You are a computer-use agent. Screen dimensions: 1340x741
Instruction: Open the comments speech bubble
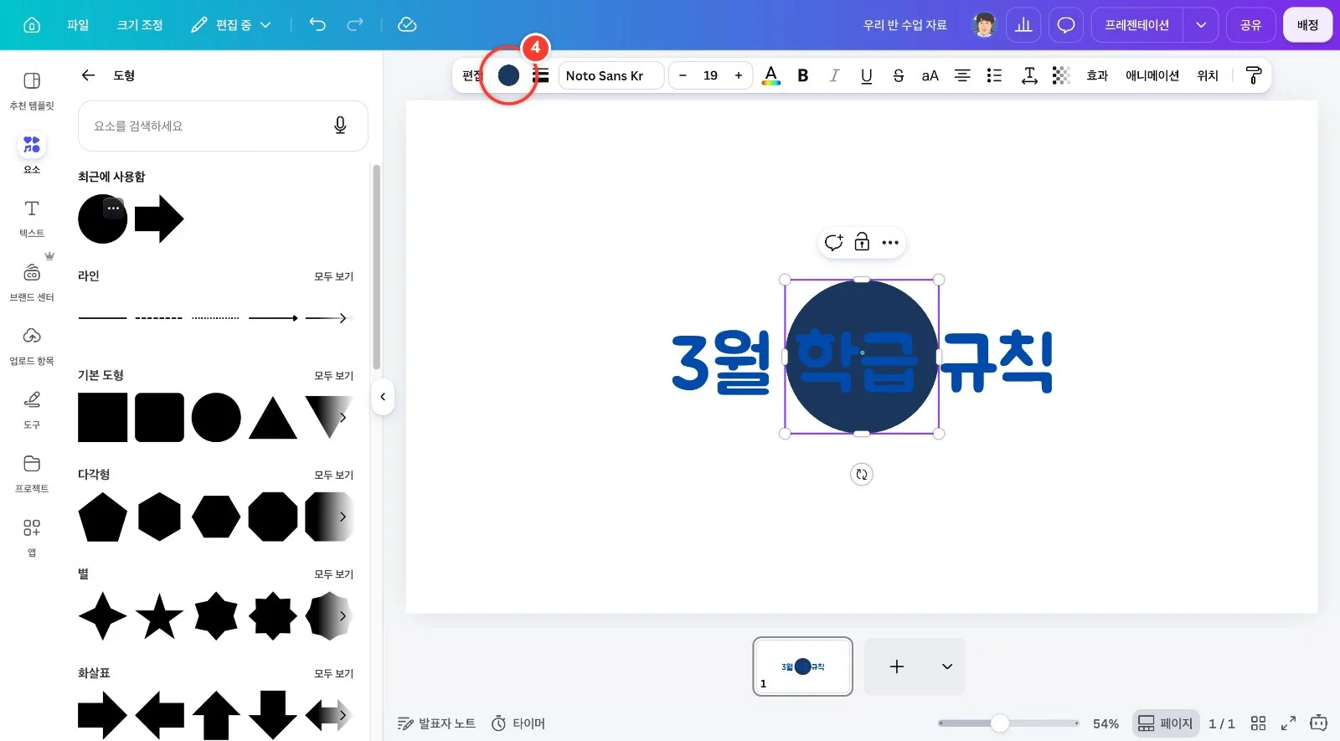[1065, 25]
